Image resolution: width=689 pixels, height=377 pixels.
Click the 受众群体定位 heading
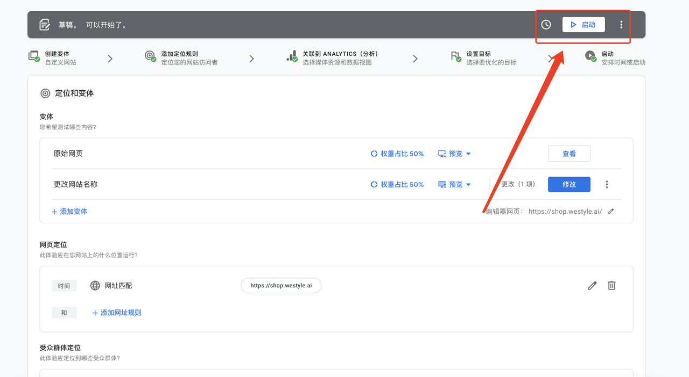point(60,348)
